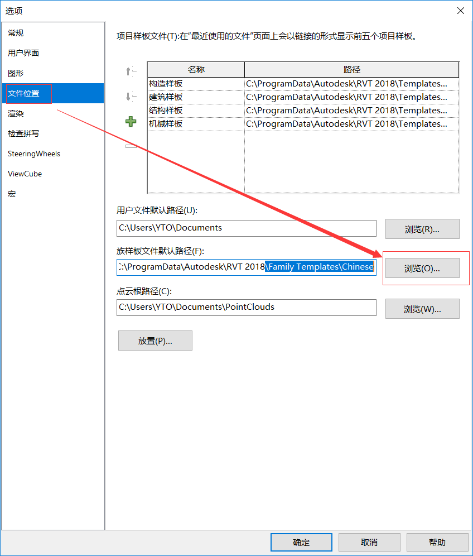Switch to the 常规 settings page
This screenshot has width=473, height=556.
(16, 33)
